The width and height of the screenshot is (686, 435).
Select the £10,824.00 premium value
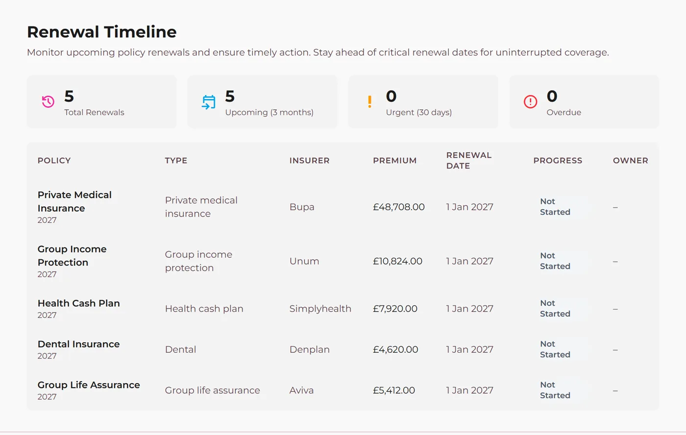tap(397, 261)
